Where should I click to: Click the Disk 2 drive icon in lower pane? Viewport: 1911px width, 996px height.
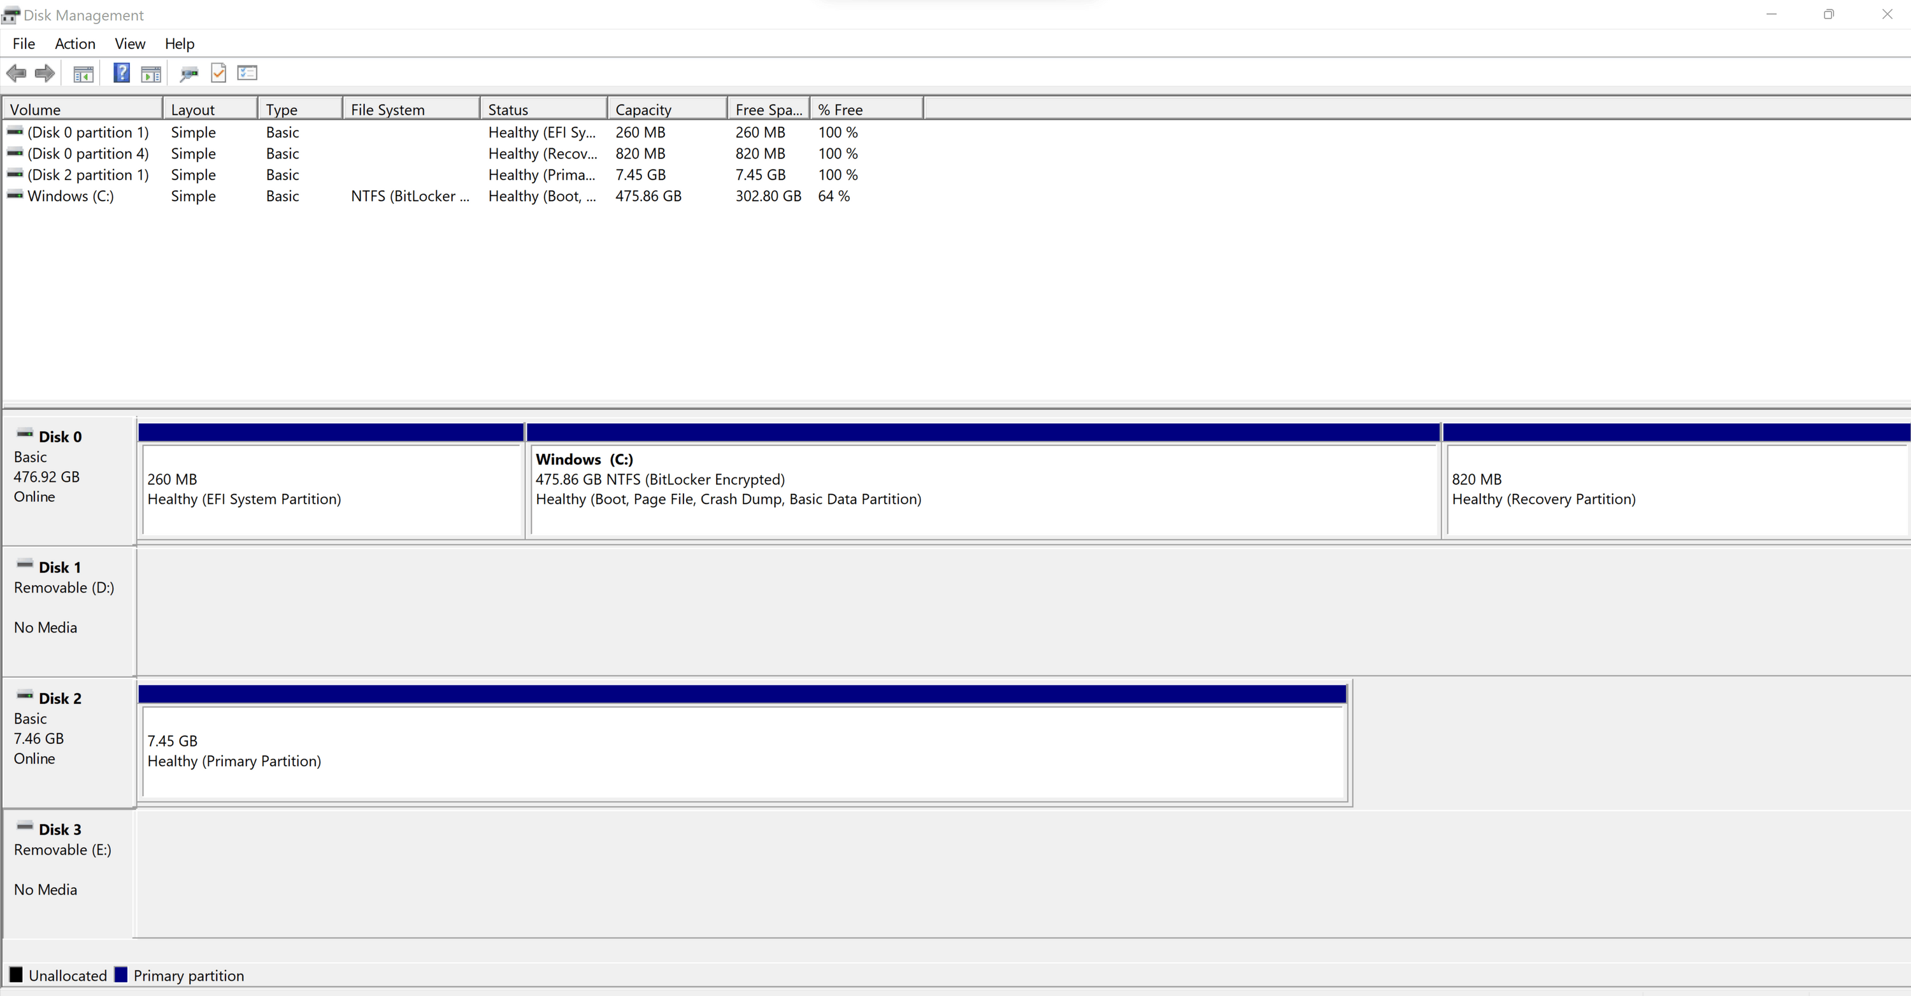24,695
